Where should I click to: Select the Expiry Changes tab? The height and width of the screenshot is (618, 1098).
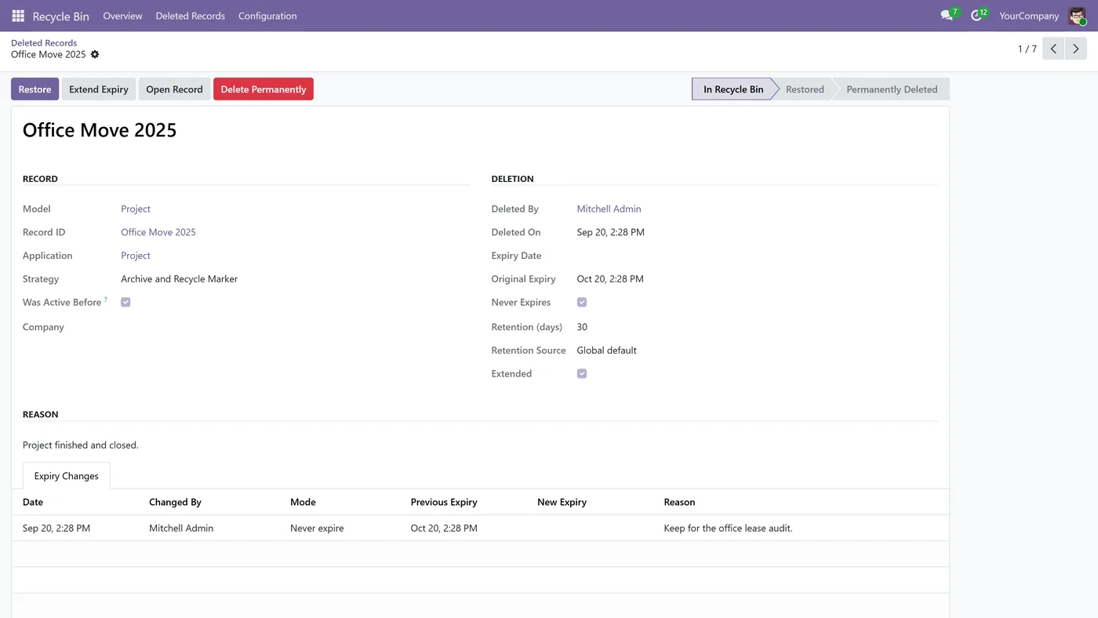[67, 476]
